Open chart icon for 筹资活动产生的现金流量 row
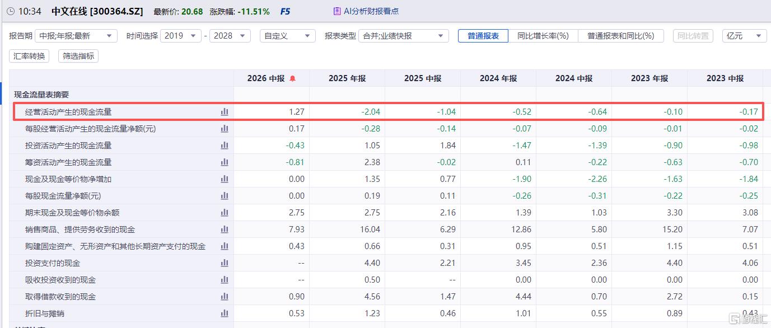 pos(225,162)
